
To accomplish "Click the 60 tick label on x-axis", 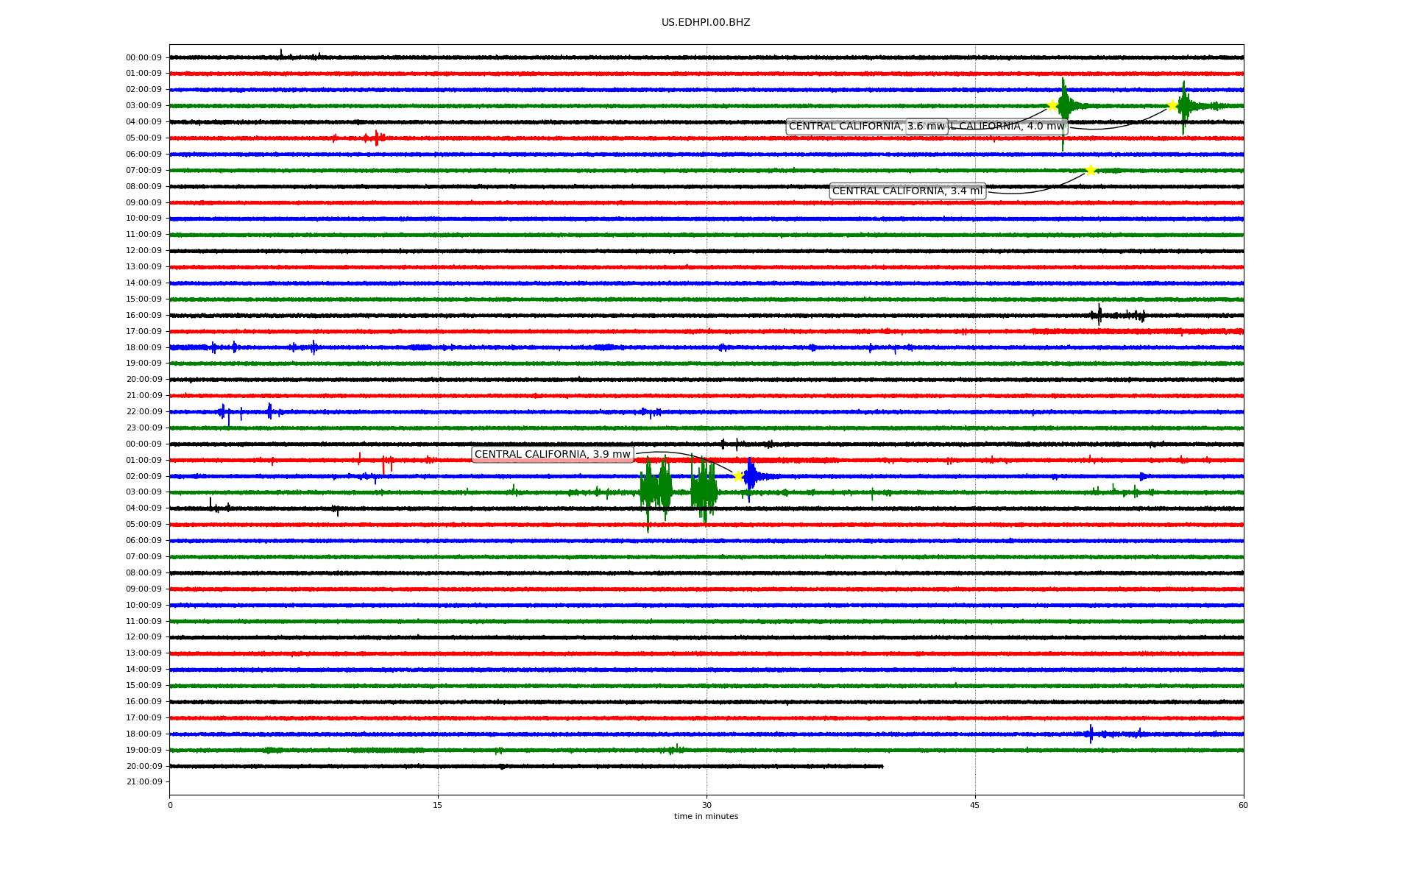I will click(x=1243, y=805).
